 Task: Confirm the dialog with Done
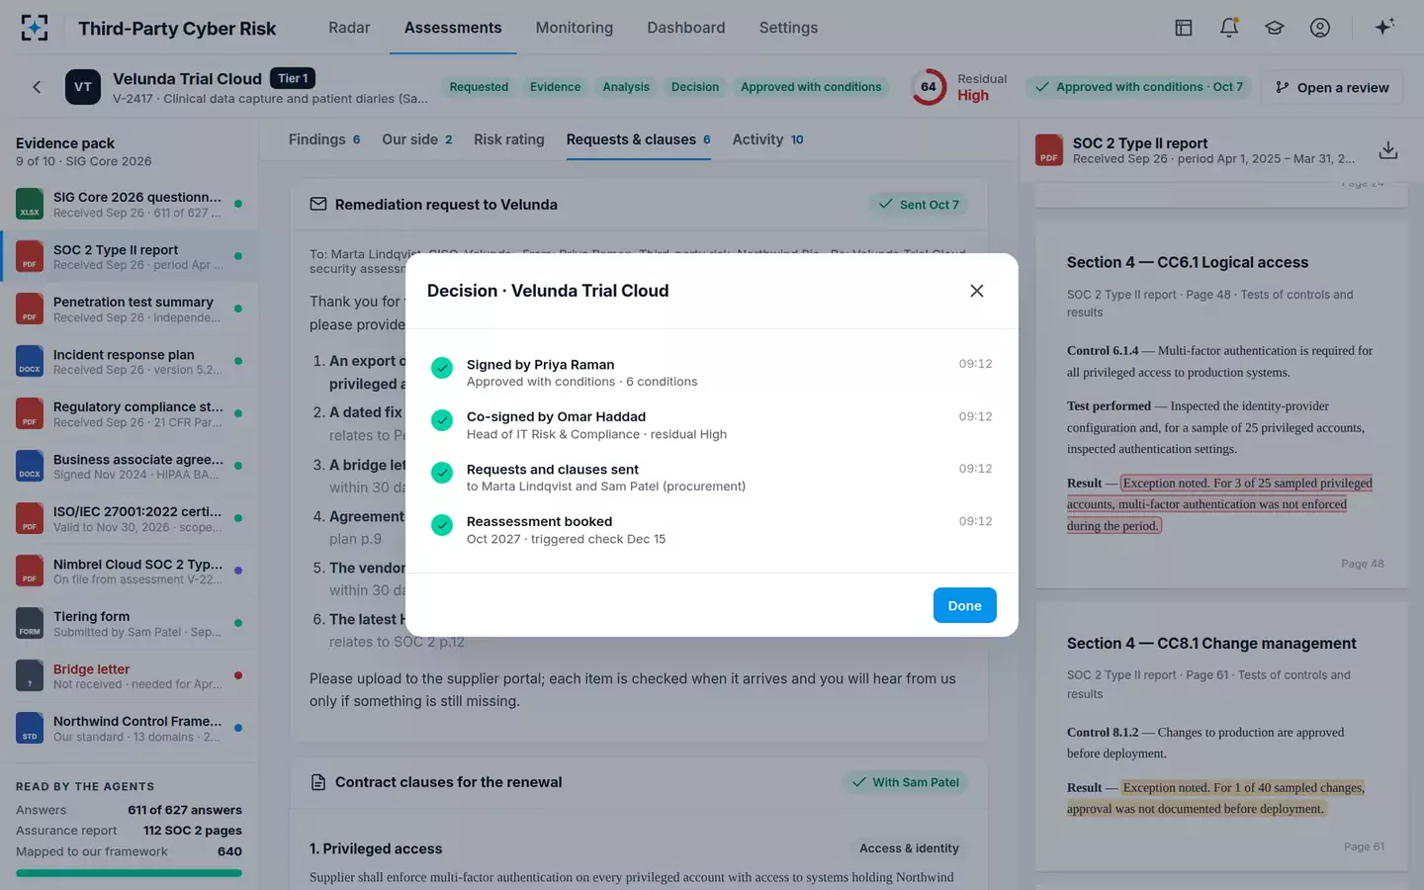tap(965, 605)
